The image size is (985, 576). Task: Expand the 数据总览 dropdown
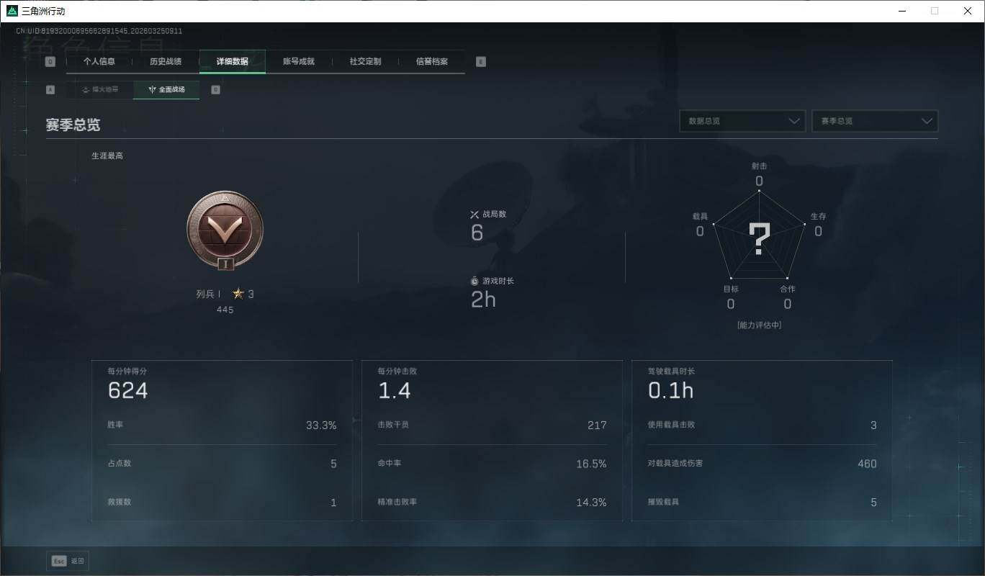742,121
